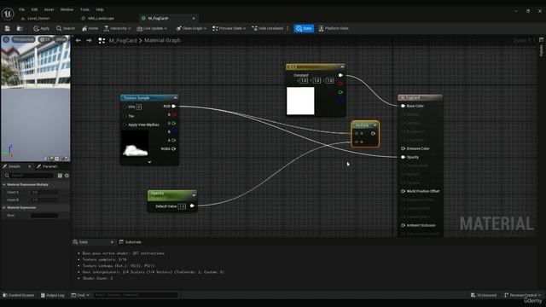Click the cloud texture thumbnail in Texture Sample
This screenshot has width=546, height=307.
(x=135, y=143)
